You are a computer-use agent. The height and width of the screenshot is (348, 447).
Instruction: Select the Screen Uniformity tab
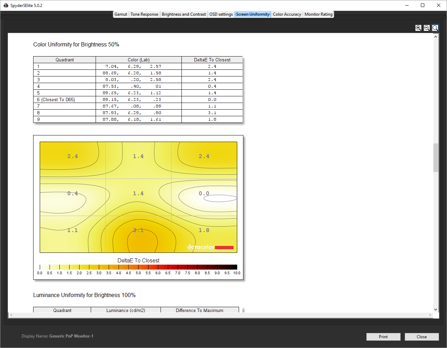click(x=253, y=14)
